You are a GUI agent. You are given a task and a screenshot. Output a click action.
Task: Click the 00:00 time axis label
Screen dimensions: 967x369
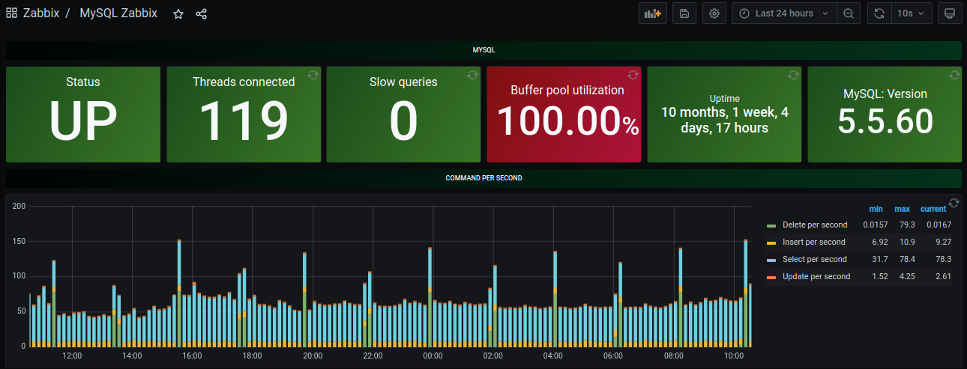pos(433,356)
